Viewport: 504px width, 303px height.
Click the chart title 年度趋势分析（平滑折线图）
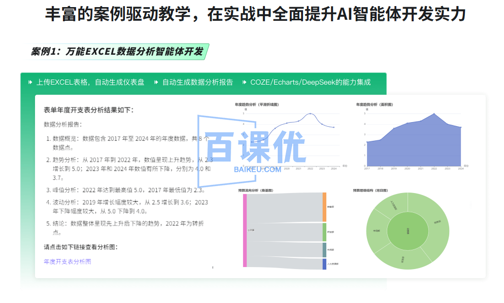(257, 104)
